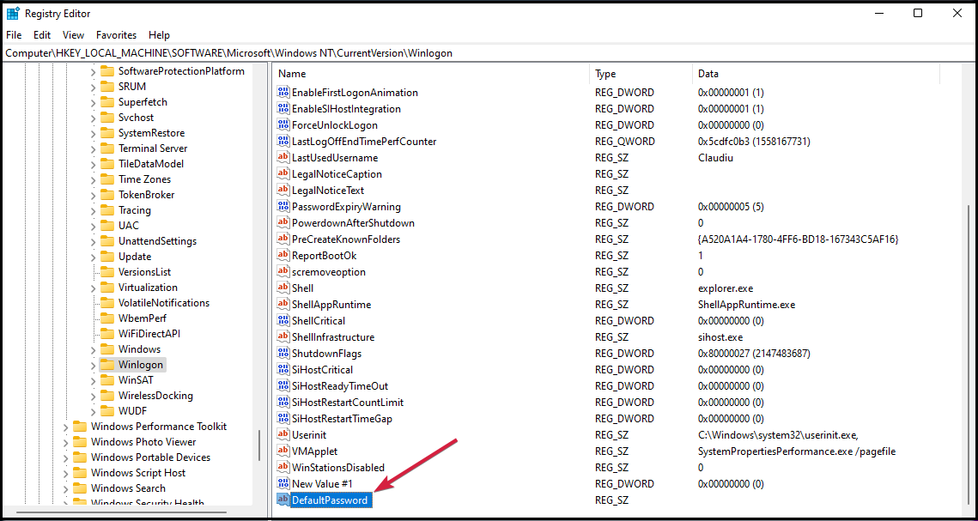Expand the Windows Performance Toolkit key

(65, 427)
